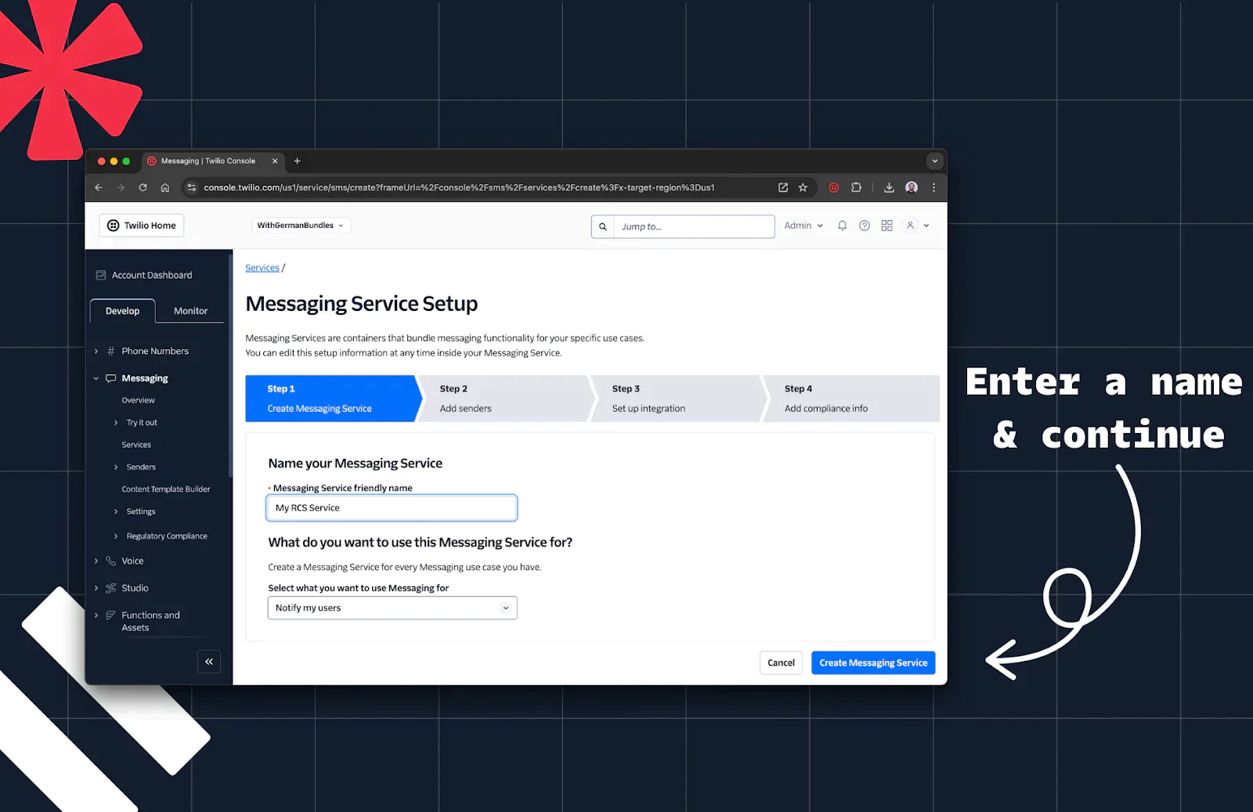The height and width of the screenshot is (812, 1253).
Task: Go forward with the browser forward arrow
Action: point(121,188)
